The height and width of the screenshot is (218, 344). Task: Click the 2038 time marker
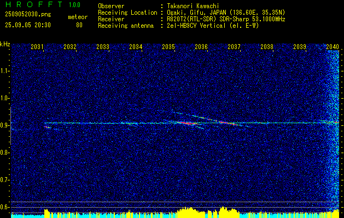(267, 46)
